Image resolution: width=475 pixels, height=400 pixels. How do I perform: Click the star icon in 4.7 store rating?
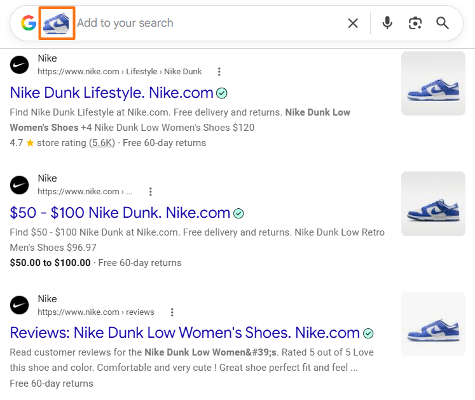[x=30, y=142]
